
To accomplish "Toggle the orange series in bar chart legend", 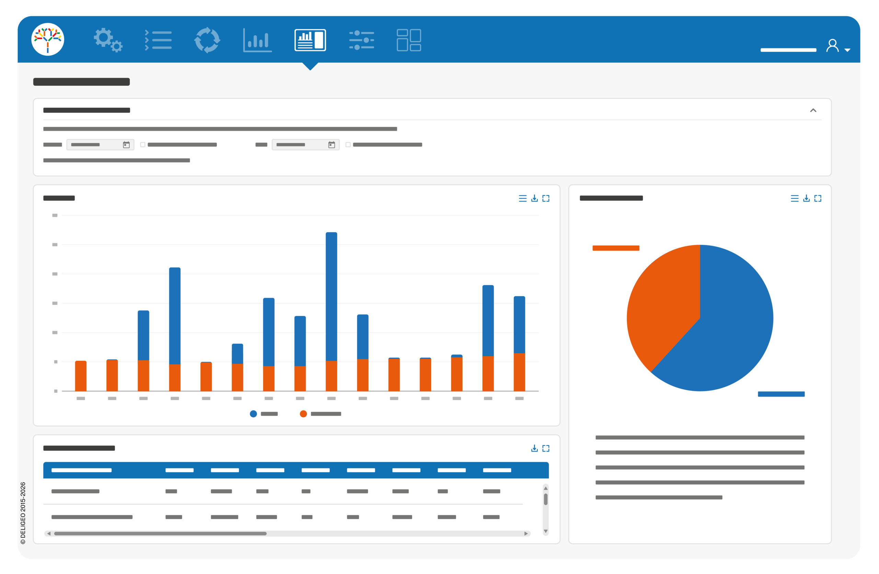I will click(320, 414).
